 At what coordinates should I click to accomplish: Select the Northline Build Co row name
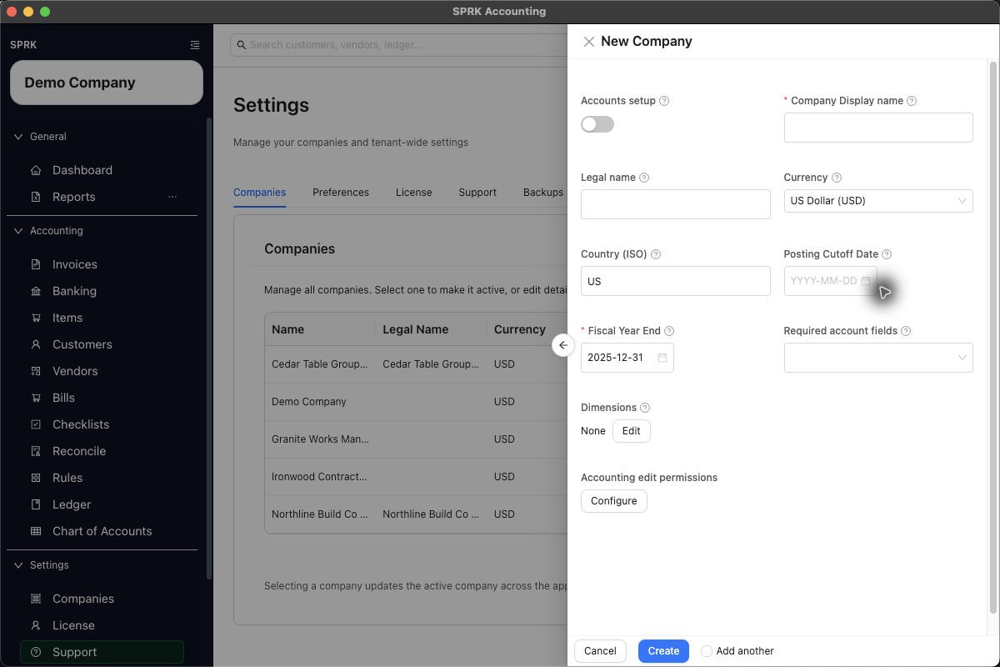point(320,514)
